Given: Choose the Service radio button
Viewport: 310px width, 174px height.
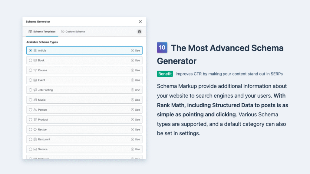Looking at the screenshot, I should 30,149.
